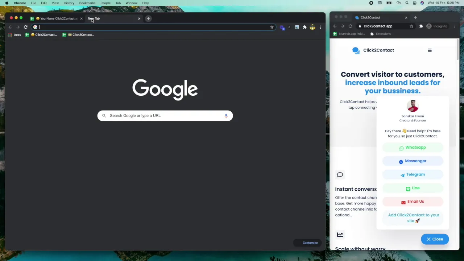Click the voice search microphone icon
The height and width of the screenshot is (261, 464).
pos(226,116)
